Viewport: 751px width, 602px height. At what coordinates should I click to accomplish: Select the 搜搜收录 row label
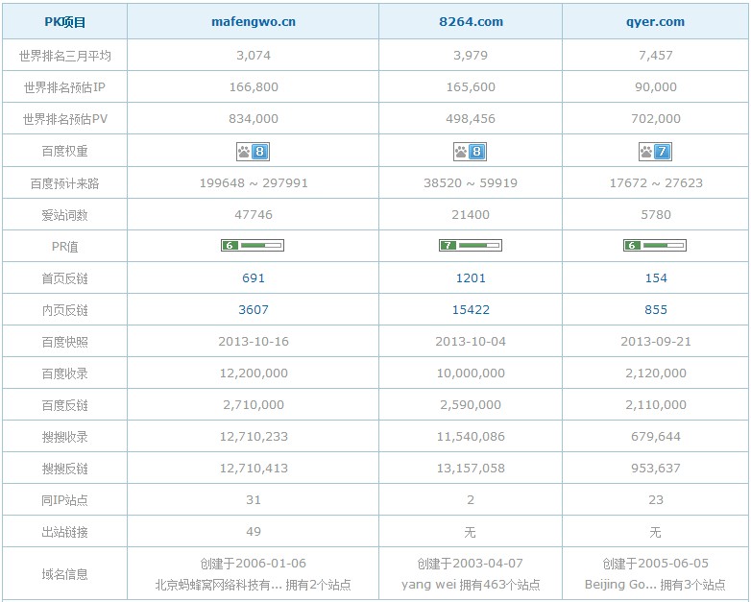(64, 437)
